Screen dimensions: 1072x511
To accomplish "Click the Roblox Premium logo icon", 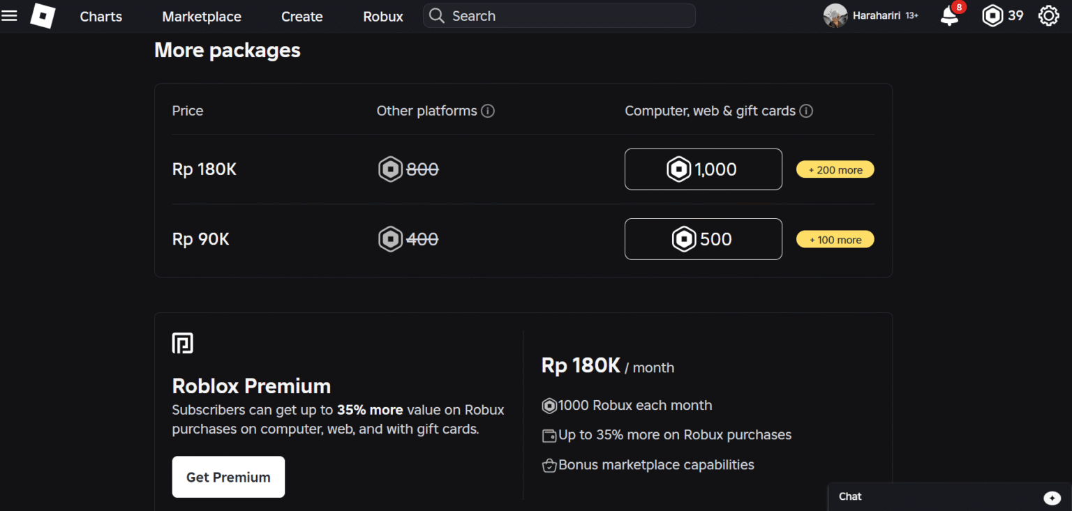I will [x=183, y=343].
